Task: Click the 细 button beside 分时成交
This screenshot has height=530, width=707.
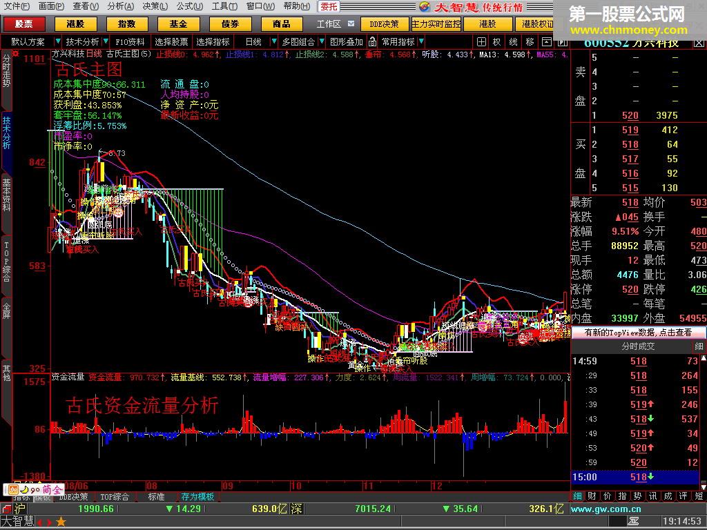Action: click(x=699, y=346)
